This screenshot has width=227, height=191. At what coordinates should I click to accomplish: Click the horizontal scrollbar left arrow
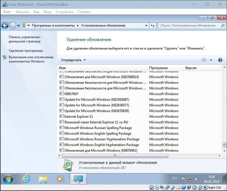coord(59,156)
